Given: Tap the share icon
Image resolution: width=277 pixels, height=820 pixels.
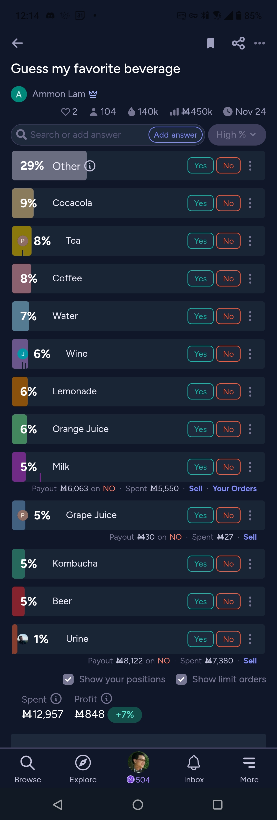Looking at the screenshot, I should coord(238,43).
